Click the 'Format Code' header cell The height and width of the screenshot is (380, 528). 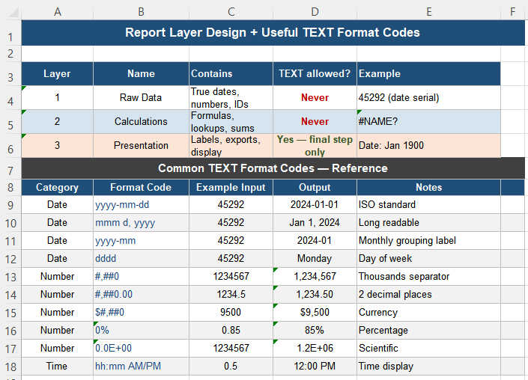pos(141,187)
